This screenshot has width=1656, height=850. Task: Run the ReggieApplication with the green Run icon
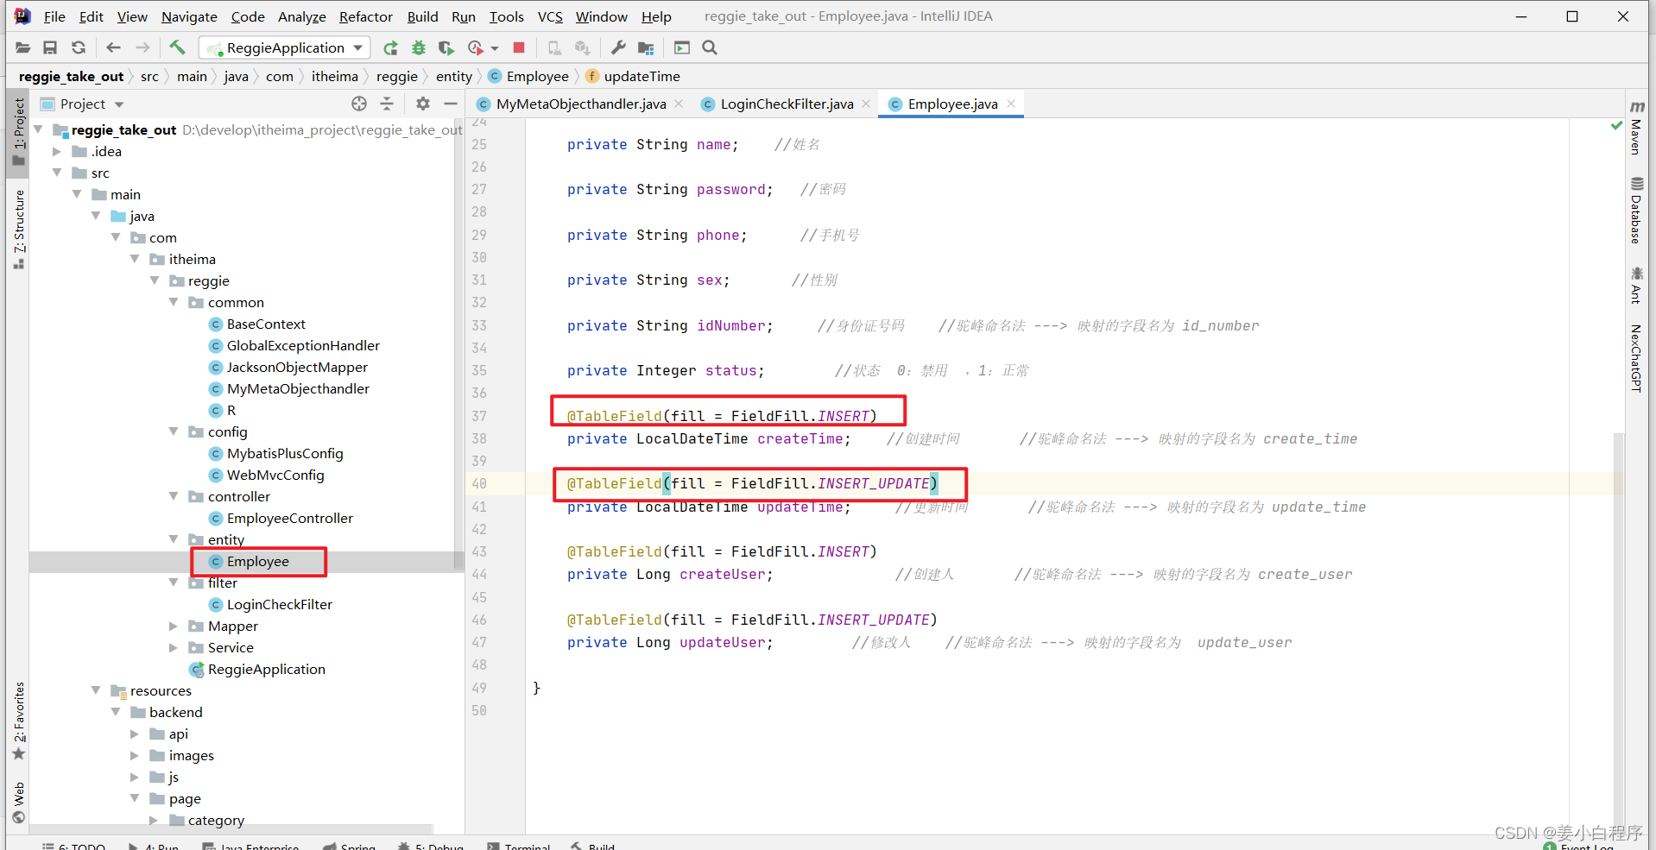click(x=391, y=47)
